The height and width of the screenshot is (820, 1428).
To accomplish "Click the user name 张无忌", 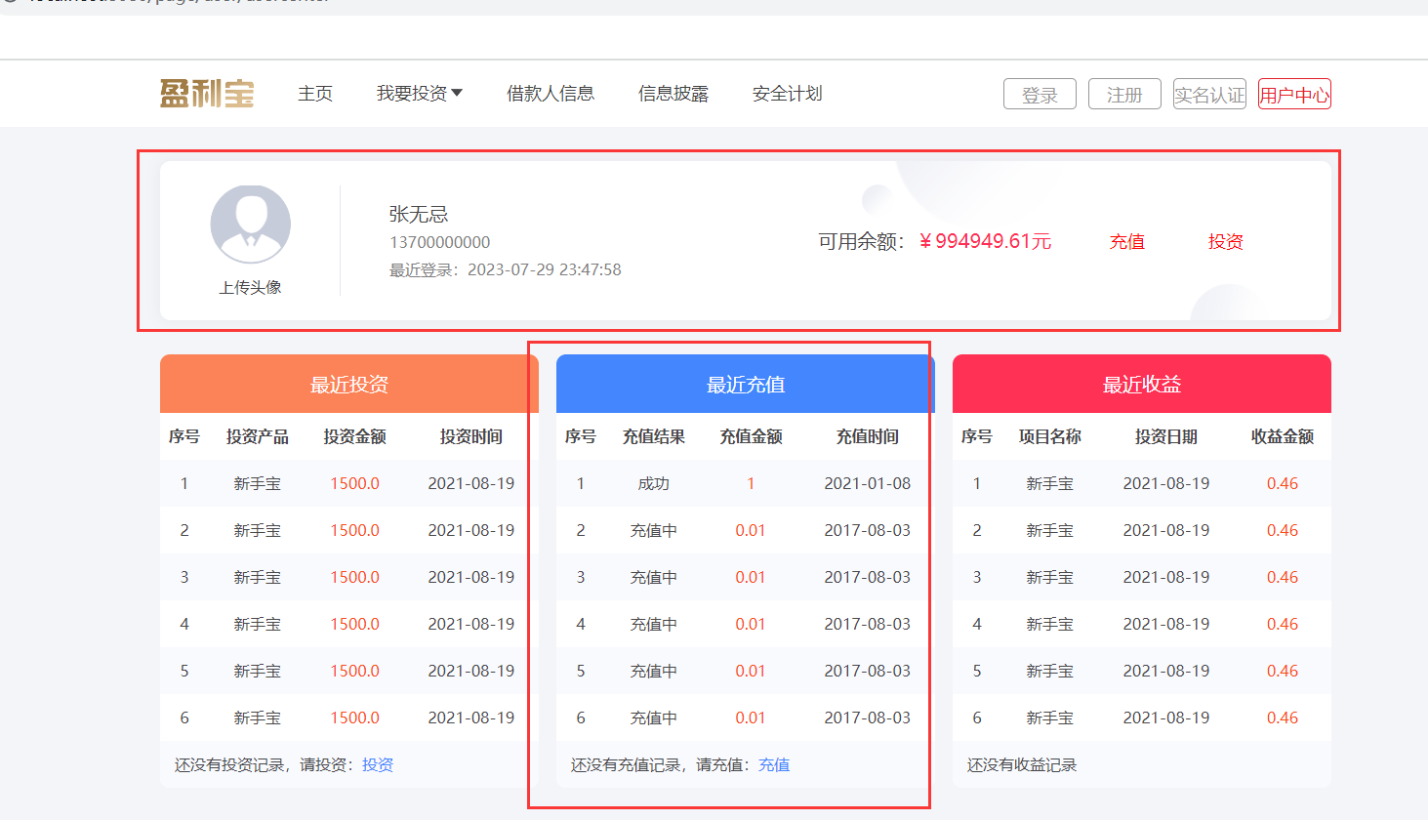I will click(419, 215).
